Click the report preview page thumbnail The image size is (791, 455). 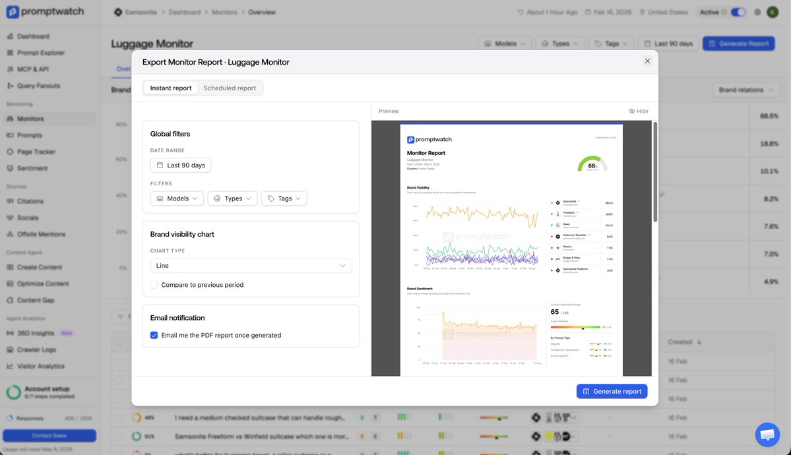pos(511,250)
